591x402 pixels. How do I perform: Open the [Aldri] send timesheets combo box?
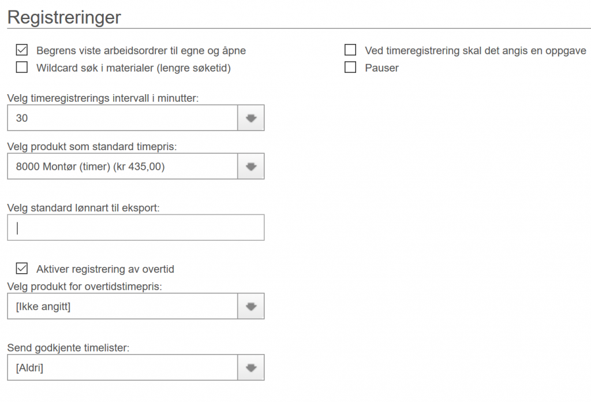[x=122, y=367]
